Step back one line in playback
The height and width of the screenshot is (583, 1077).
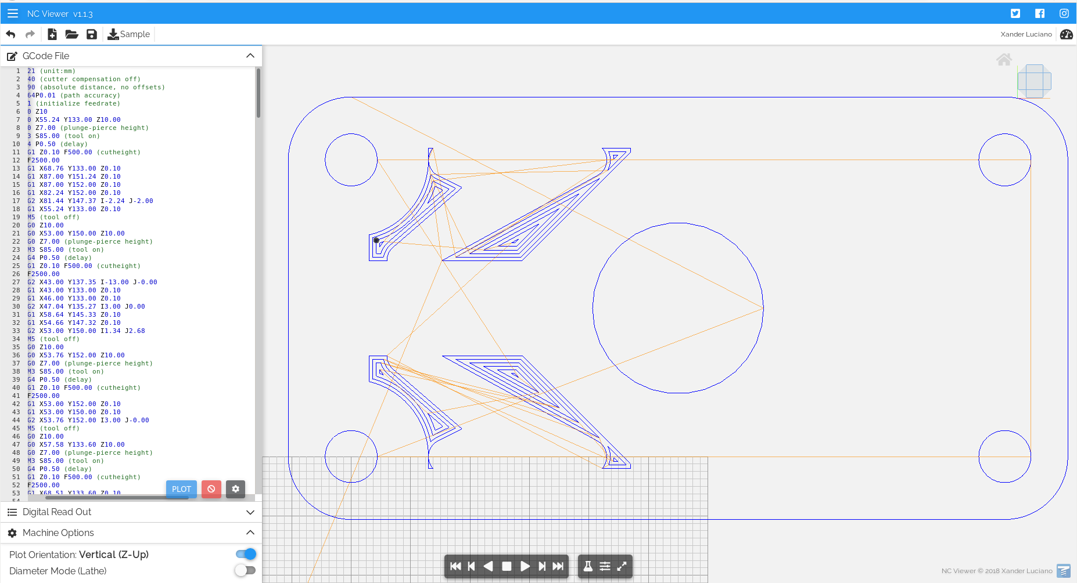click(471, 566)
